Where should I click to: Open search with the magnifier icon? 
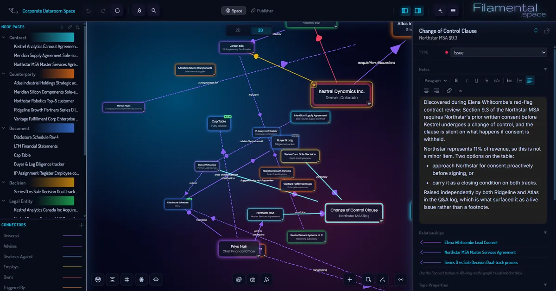[x=154, y=11]
